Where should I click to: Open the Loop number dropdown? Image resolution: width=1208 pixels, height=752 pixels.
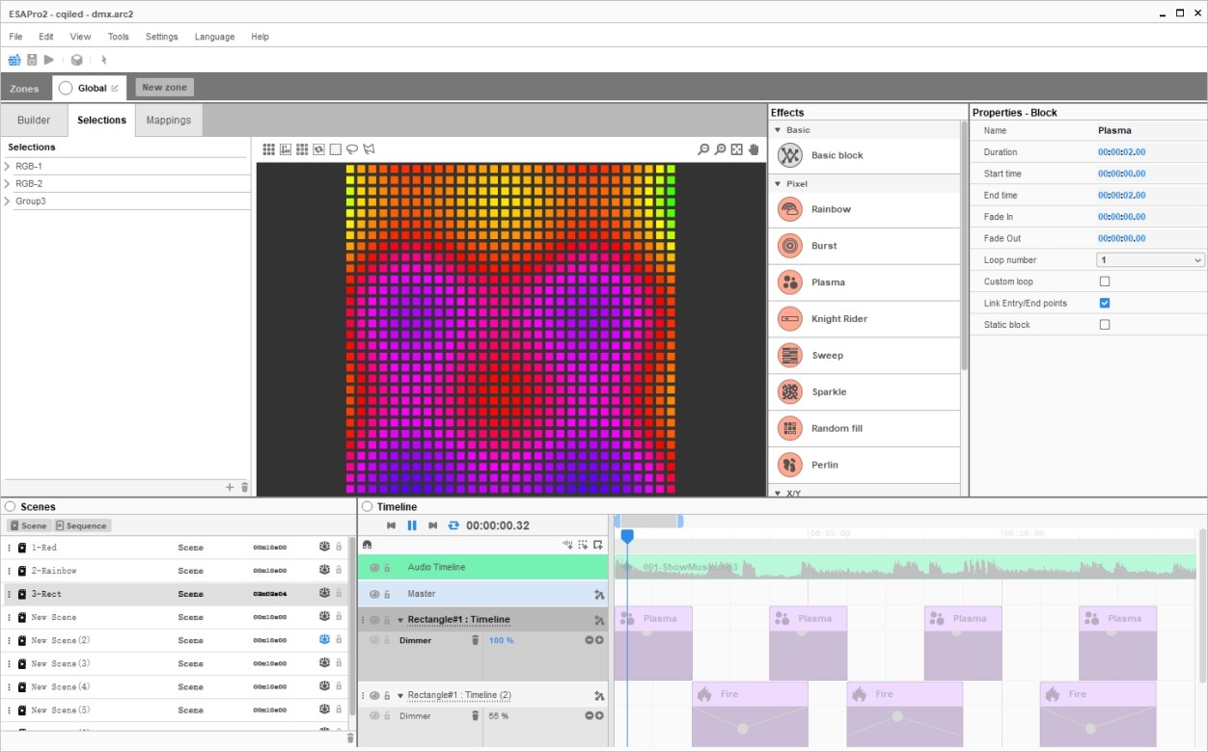(1151, 260)
